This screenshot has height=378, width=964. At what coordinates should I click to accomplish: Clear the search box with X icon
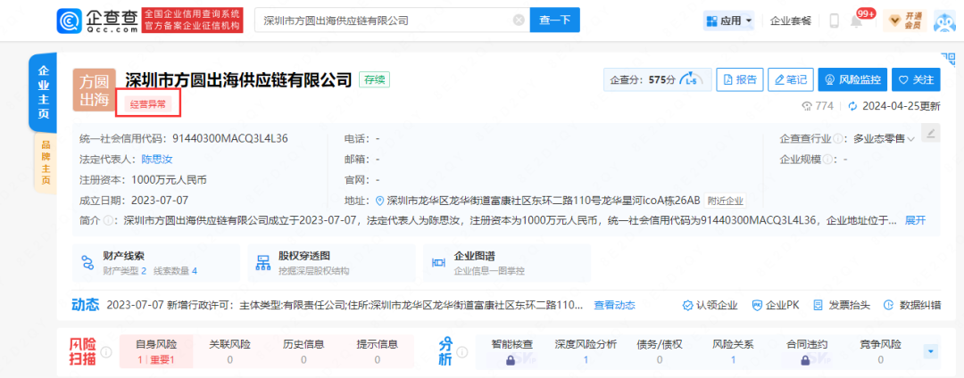[x=519, y=21]
